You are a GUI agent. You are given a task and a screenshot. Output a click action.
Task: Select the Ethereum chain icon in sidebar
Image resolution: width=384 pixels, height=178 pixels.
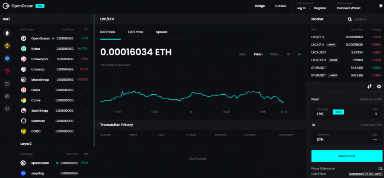click(x=7, y=33)
